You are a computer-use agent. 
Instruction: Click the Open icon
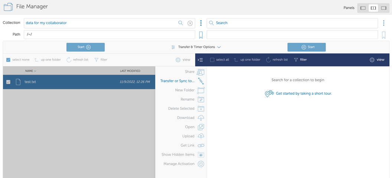(x=201, y=127)
